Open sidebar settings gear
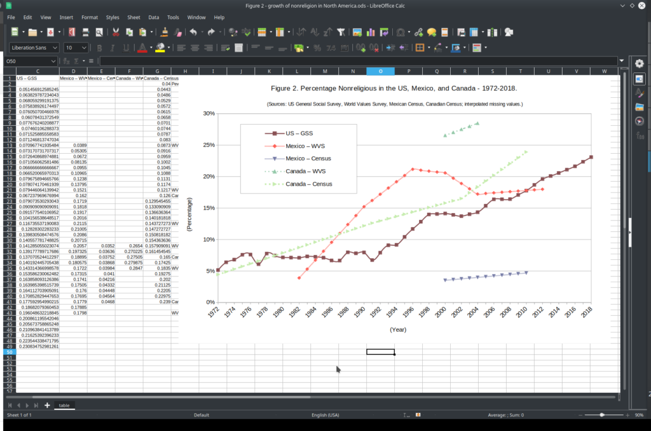Image resolution: width=651 pixels, height=431 pixels. (640, 64)
